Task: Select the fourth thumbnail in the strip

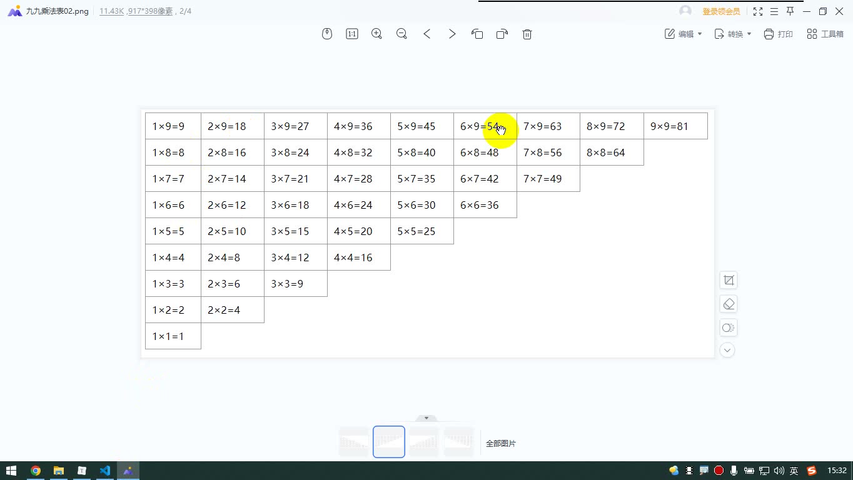Action: pyautogui.click(x=459, y=442)
